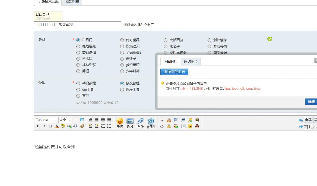The height and width of the screenshot is (186, 317).
Task: Toggle bold text formatting
Action: click(x=38, y=126)
